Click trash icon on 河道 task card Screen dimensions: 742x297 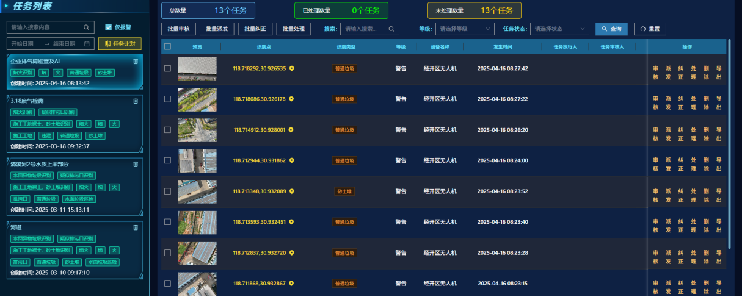[136, 227]
